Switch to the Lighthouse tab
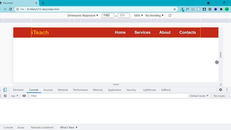The height and width of the screenshot is (130, 231). coord(149,90)
